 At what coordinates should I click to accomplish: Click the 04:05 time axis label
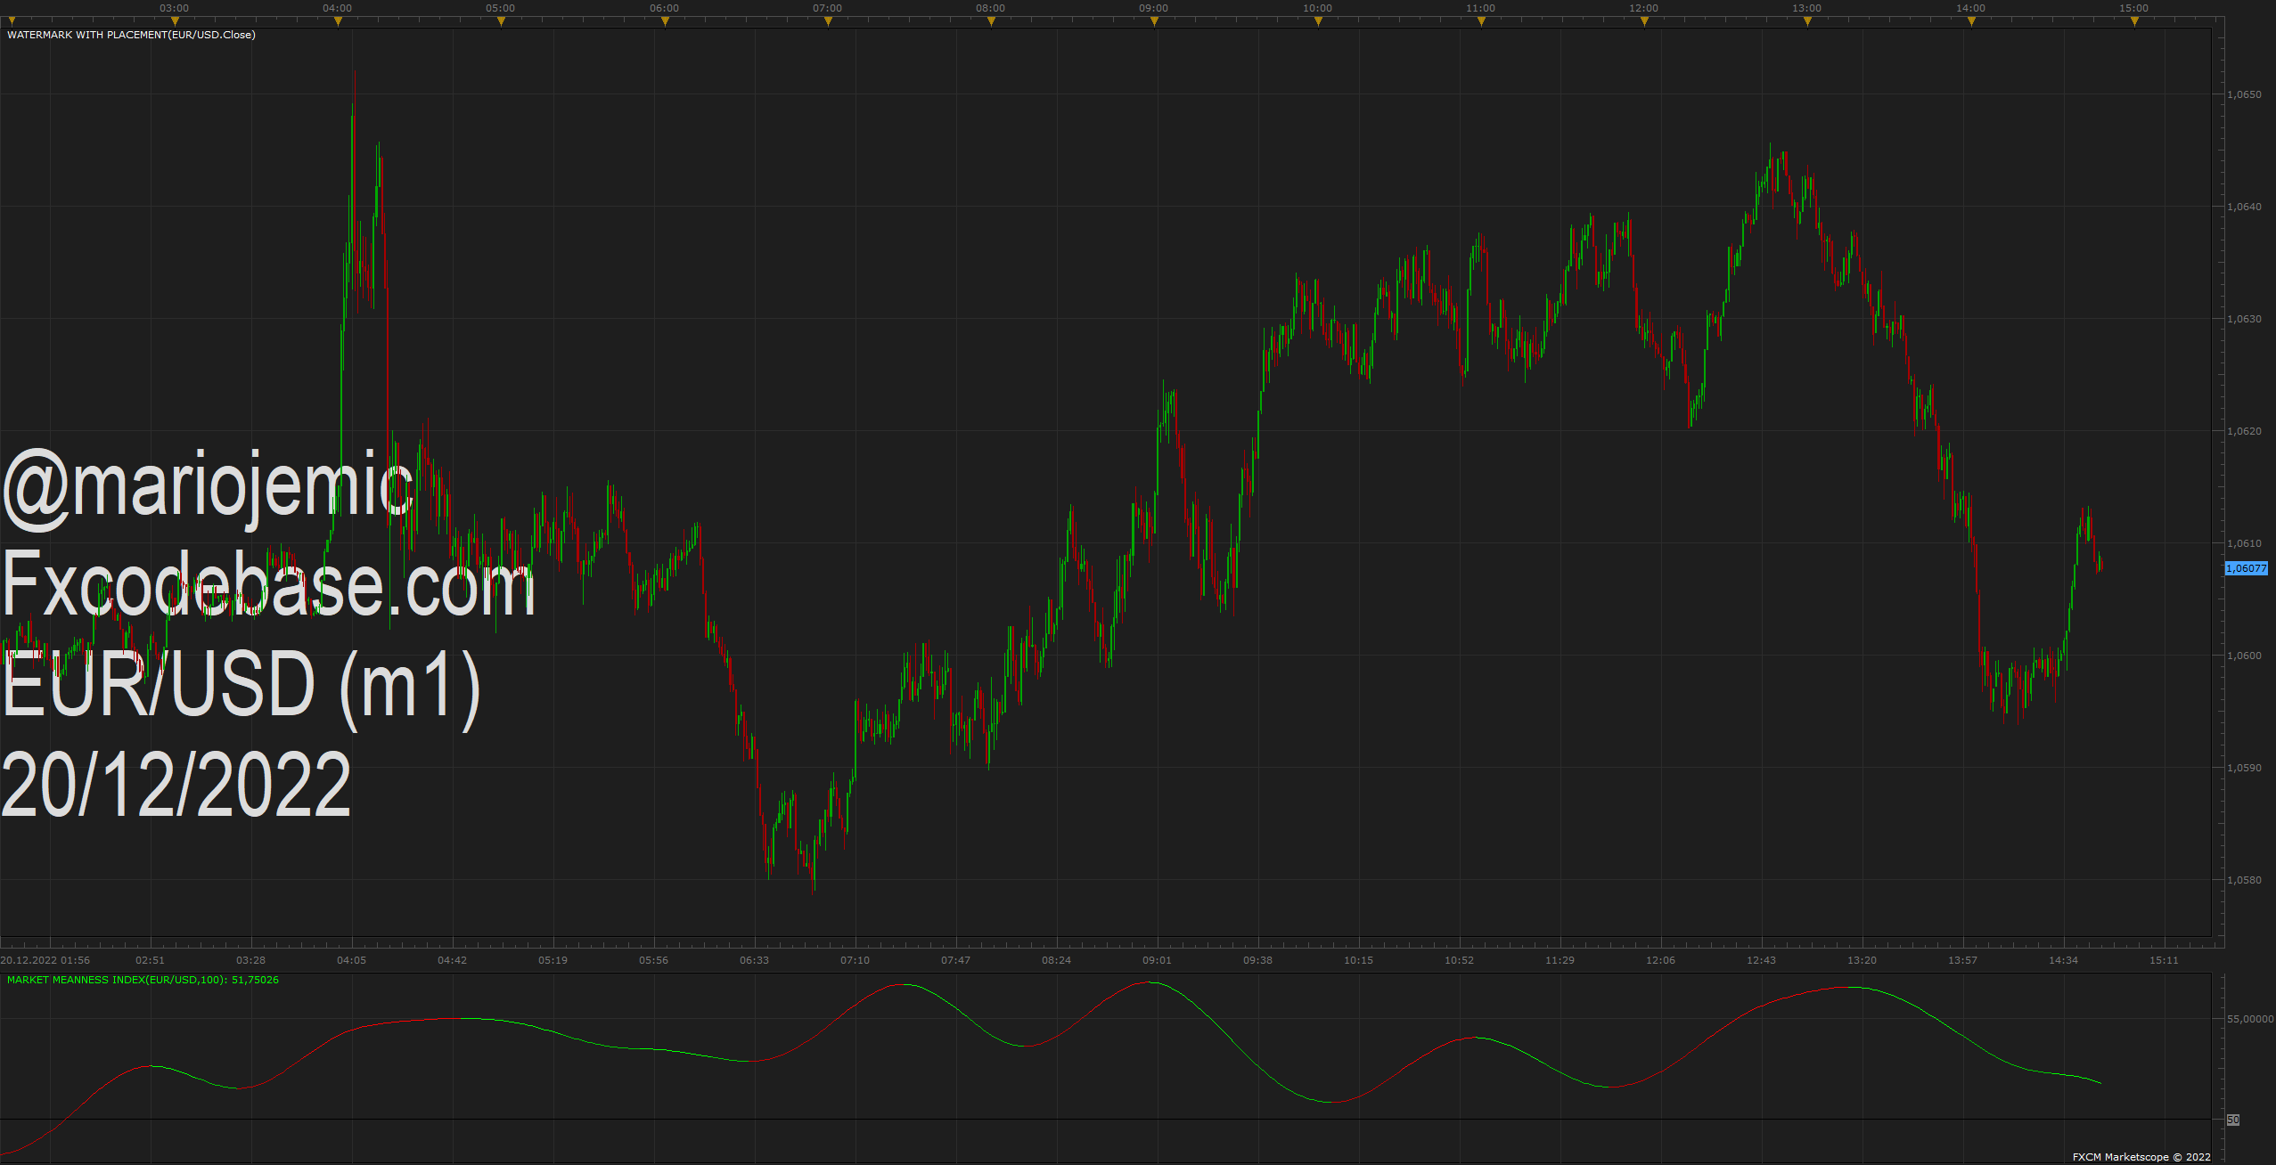351,960
